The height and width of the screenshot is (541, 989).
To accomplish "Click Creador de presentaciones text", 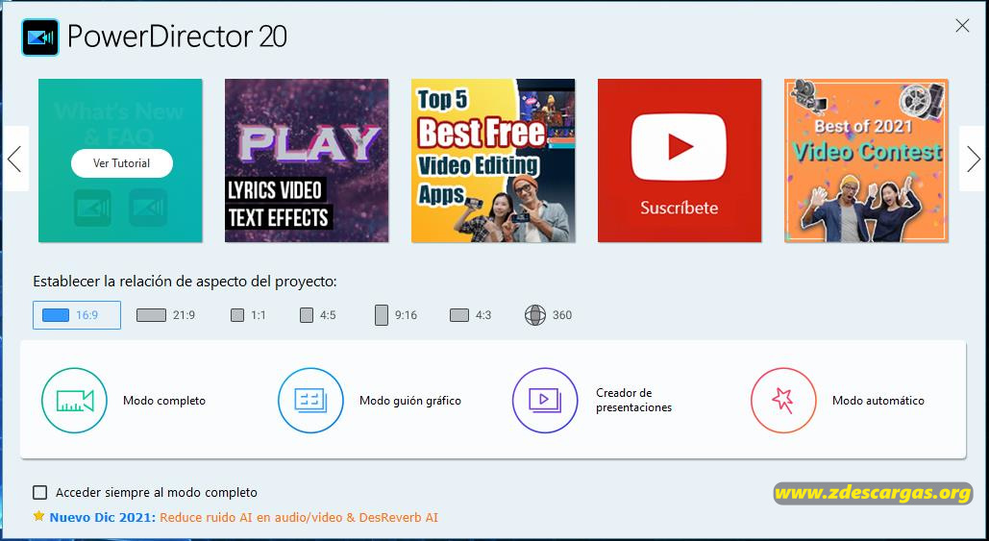I will (634, 401).
